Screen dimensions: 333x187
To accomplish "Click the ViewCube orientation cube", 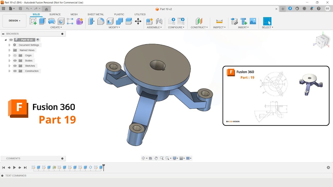I will click(322, 41).
